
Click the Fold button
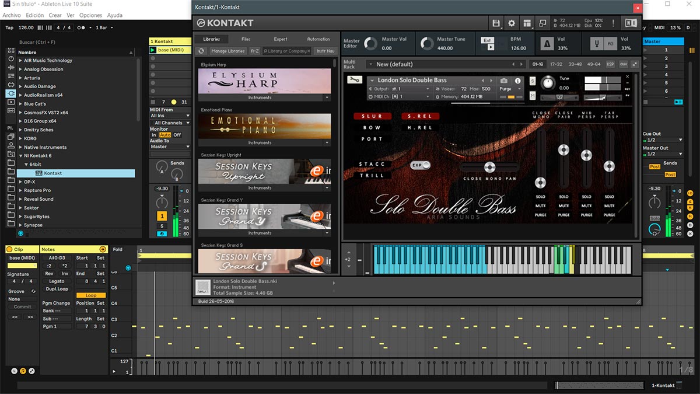pyautogui.click(x=118, y=249)
